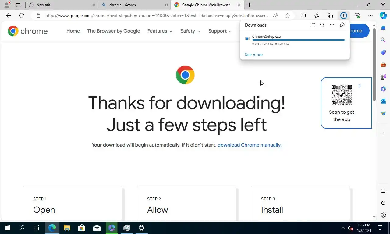Open sidebar settings gear icon

click(x=383, y=215)
